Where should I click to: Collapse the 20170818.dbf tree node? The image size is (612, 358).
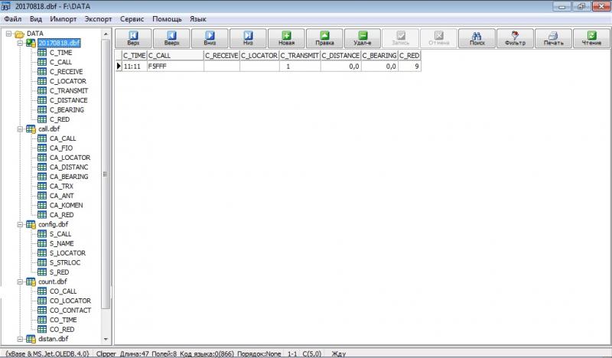(x=19, y=43)
